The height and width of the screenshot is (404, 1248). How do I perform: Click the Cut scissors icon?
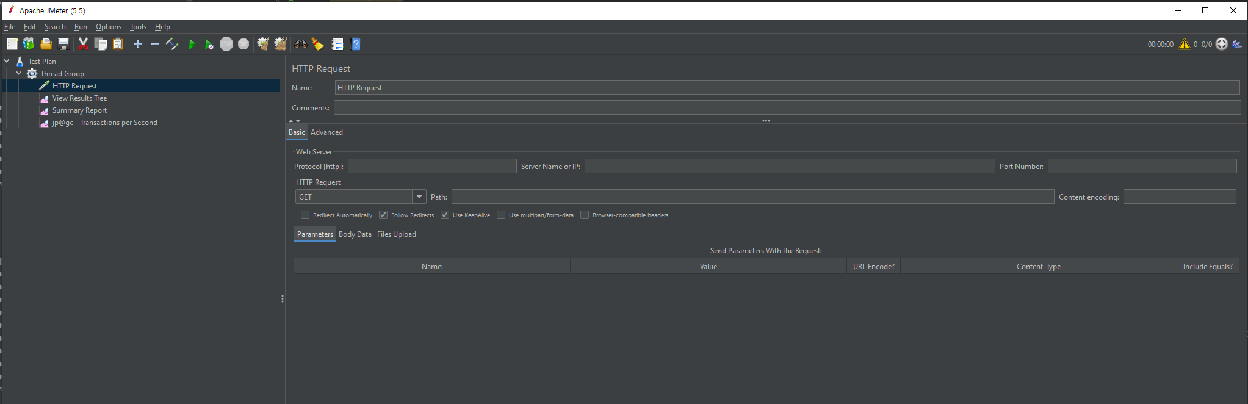point(84,44)
